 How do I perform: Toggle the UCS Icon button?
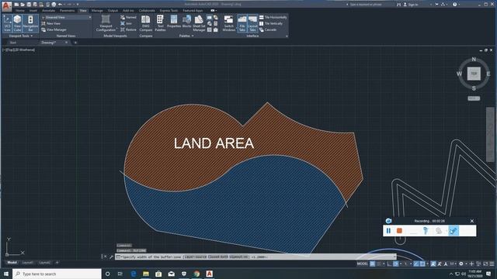tap(7, 23)
